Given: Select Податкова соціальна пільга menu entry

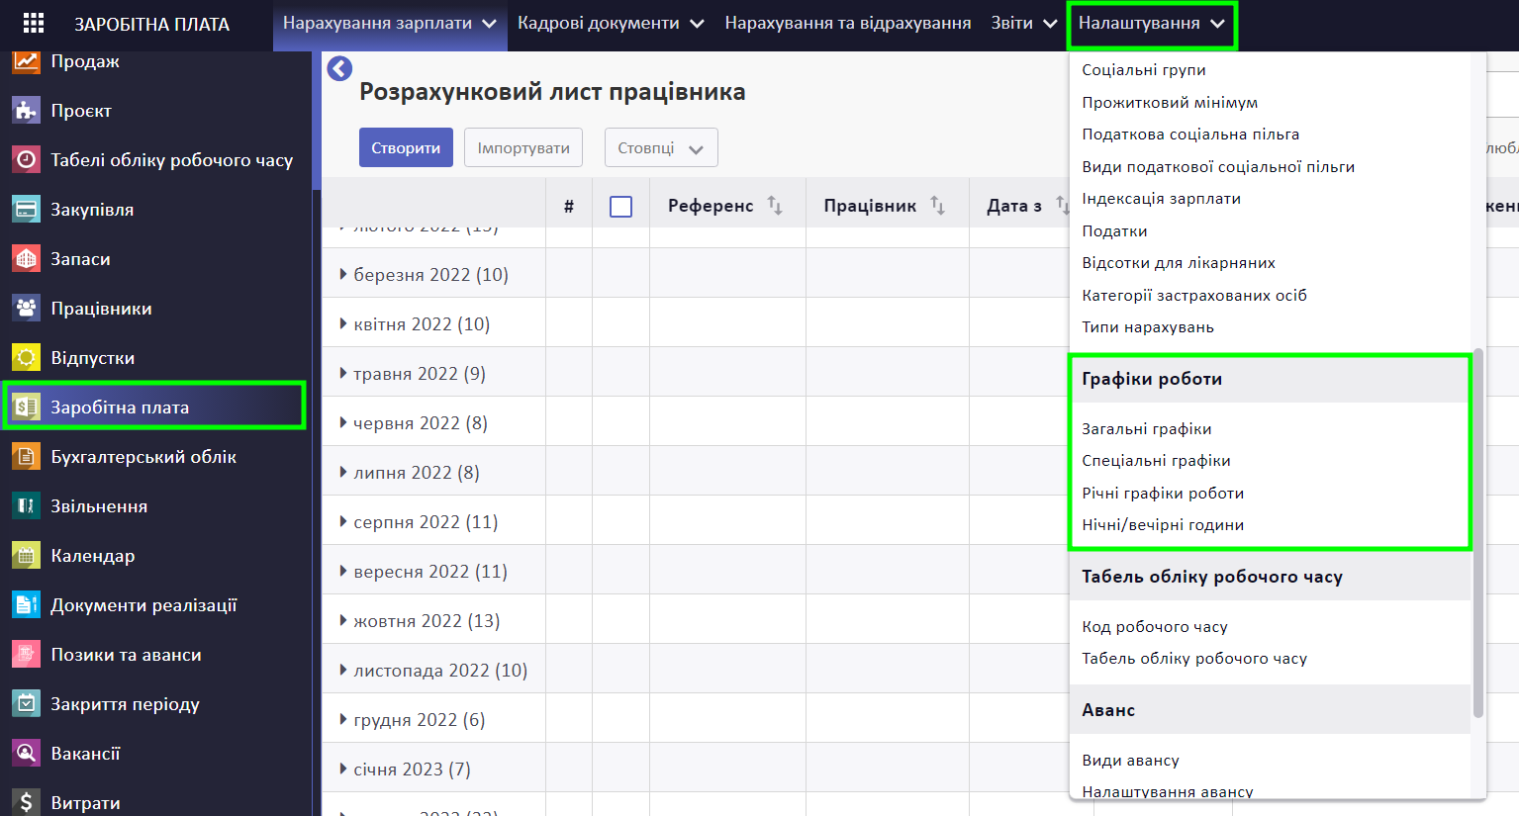Looking at the screenshot, I should tap(1190, 135).
